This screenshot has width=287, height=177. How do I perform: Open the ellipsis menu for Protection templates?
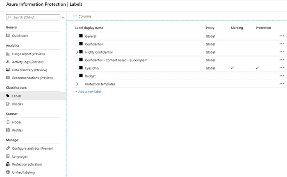[x=282, y=84]
